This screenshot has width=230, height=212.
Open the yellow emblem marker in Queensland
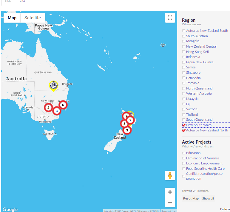click(53, 86)
